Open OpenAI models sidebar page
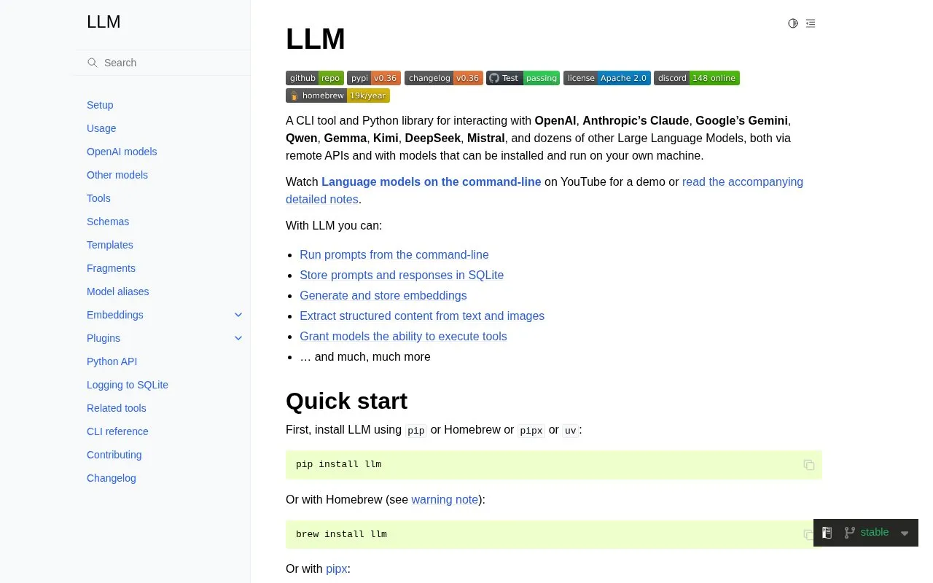 point(122,152)
